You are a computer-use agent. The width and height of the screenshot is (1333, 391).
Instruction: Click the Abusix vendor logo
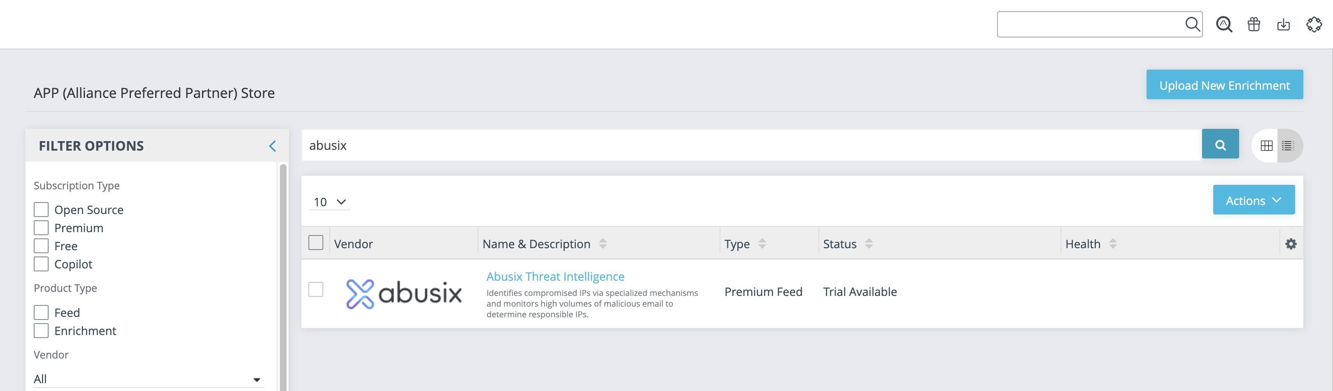403,294
